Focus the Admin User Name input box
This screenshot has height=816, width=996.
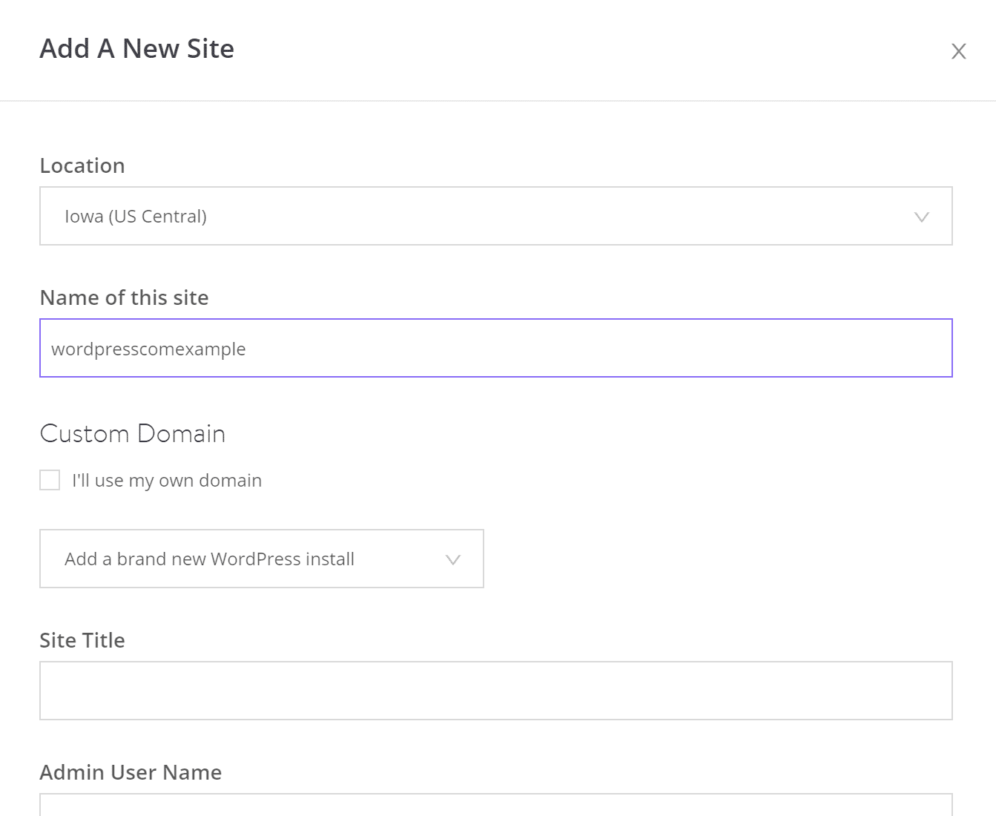click(x=496, y=809)
